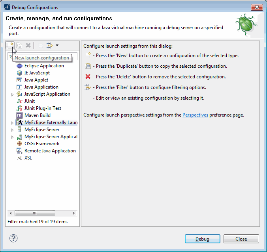267x252 pixels.
Task: Expand the MyEclipse Server tree node
Action: [x=13, y=130]
